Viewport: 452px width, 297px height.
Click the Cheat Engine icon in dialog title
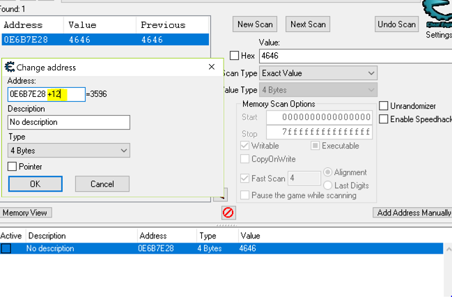(x=10, y=68)
